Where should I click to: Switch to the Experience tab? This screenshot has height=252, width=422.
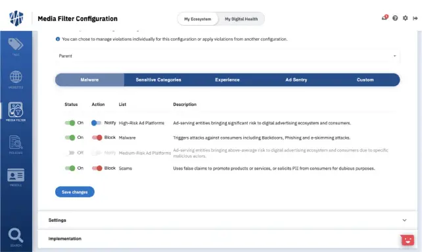coord(227,80)
